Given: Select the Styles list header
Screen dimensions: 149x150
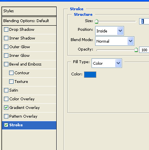Looking at the screenshot, I should (x=29, y=11).
